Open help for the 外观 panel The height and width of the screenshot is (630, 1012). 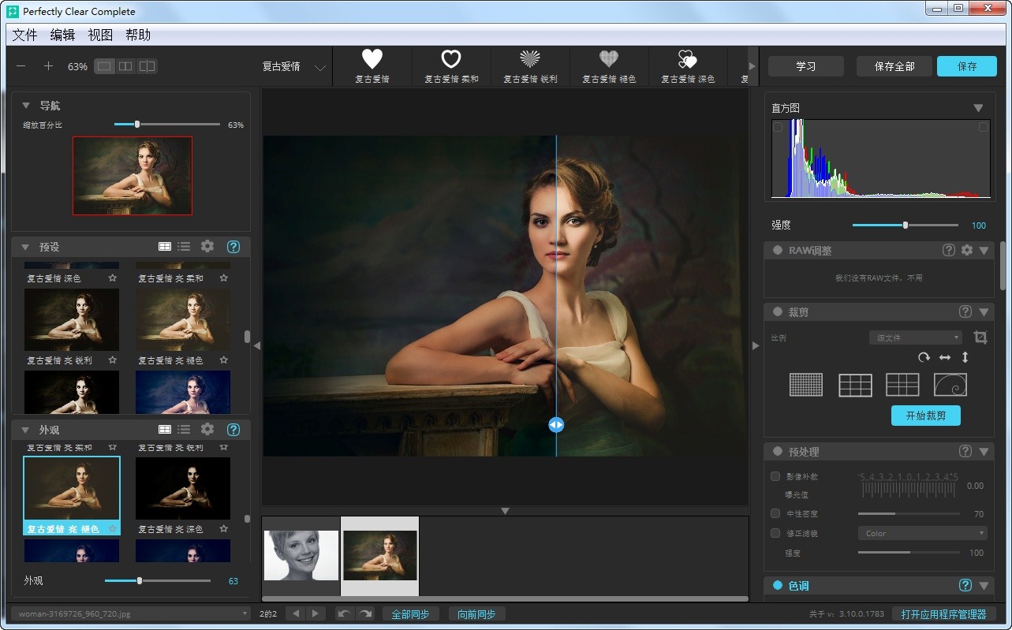(x=233, y=430)
